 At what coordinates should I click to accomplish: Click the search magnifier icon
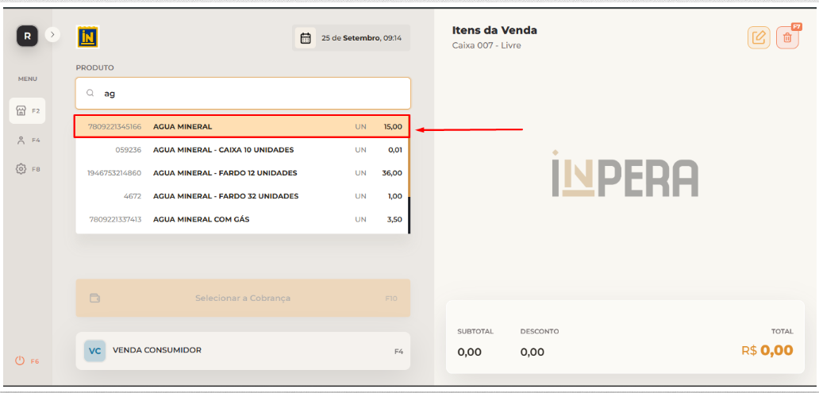click(90, 93)
